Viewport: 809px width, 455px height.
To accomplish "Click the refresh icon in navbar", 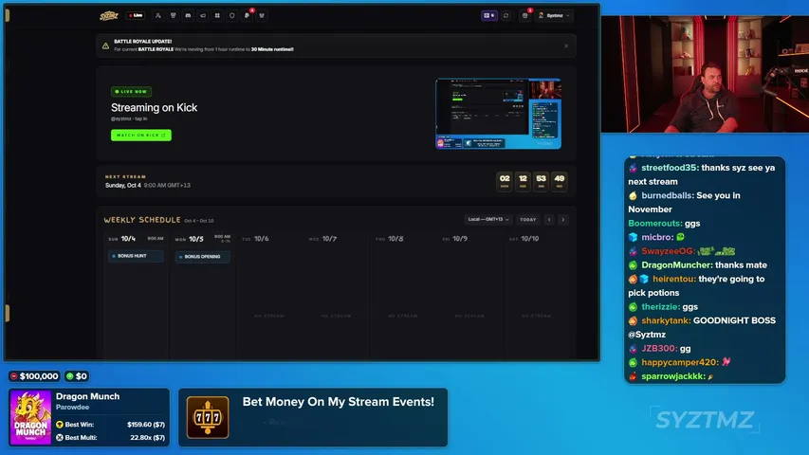I will pyautogui.click(x=506, y=15).
